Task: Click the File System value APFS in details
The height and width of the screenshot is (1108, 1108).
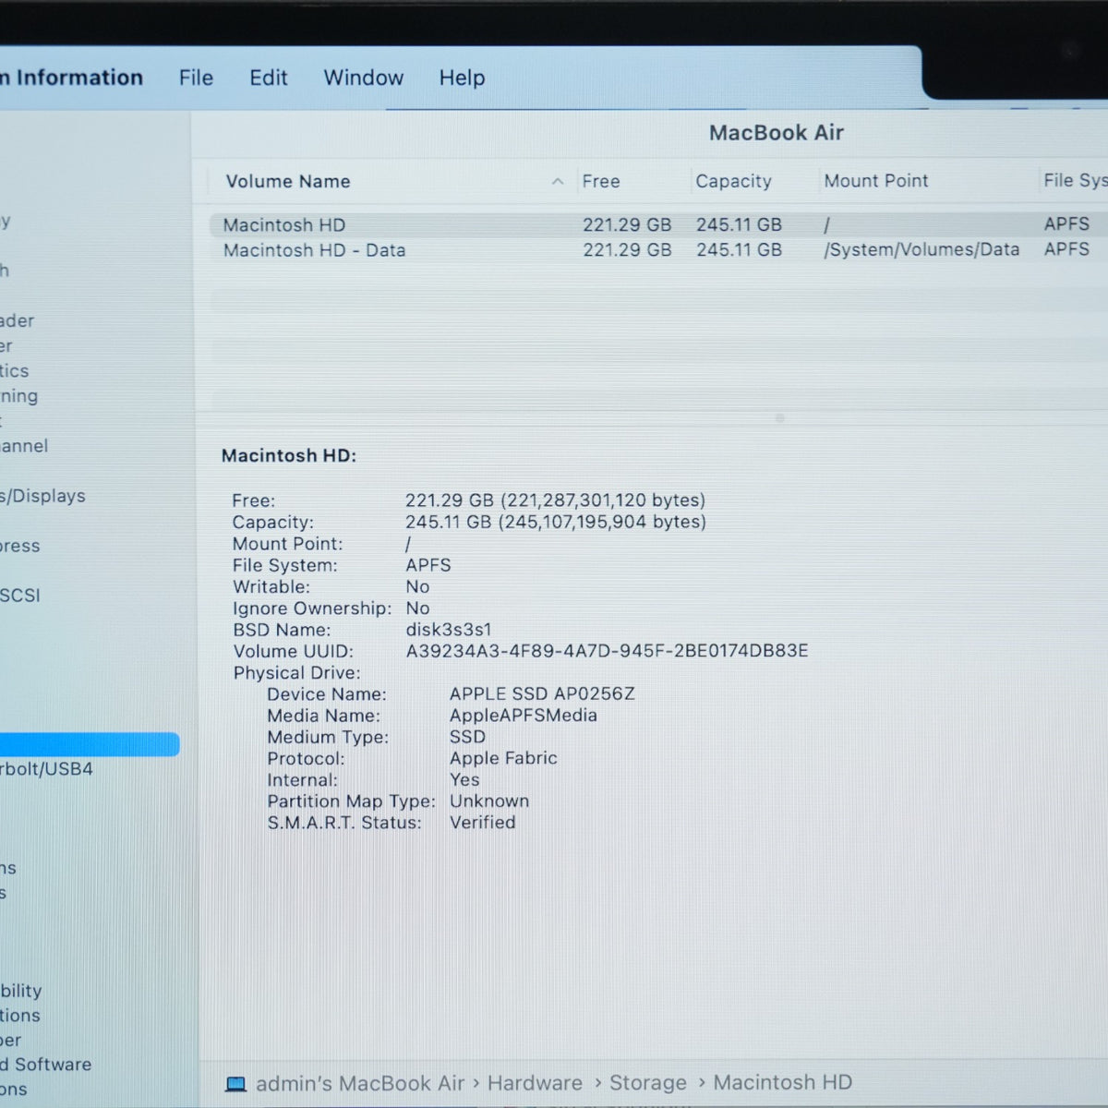Action: coord(428,565)
